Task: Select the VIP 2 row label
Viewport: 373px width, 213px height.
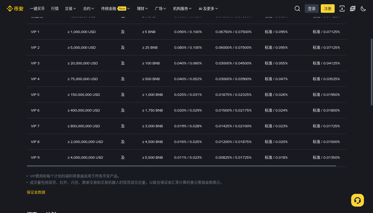Action: pos(35,47)
